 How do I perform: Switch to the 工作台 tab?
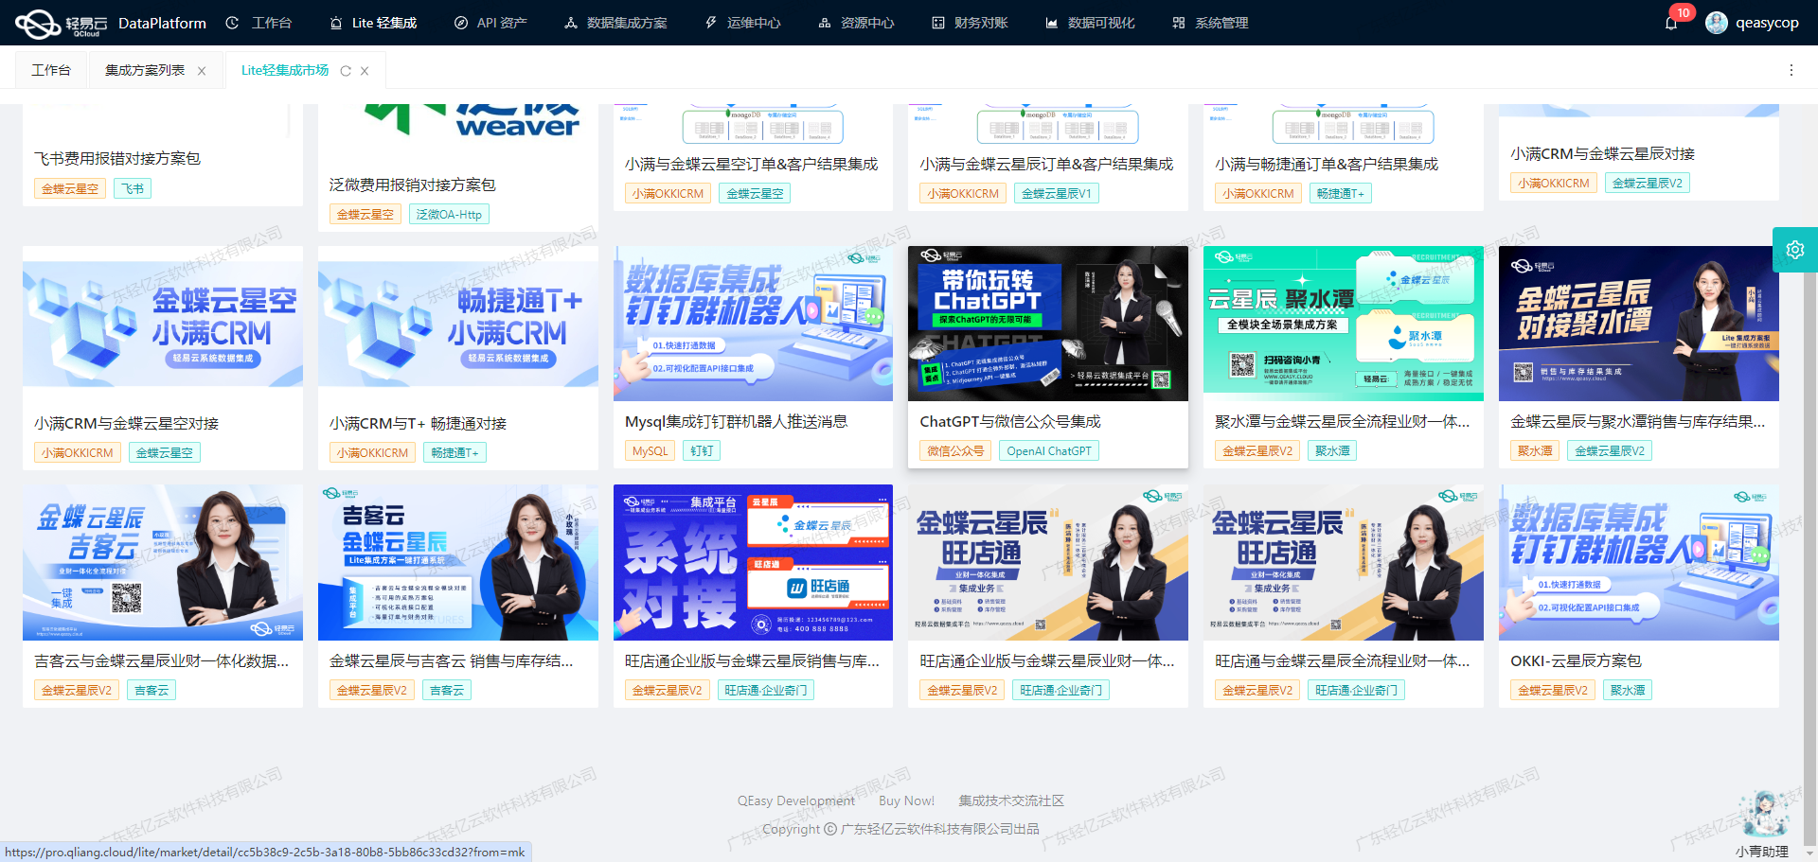51,70
